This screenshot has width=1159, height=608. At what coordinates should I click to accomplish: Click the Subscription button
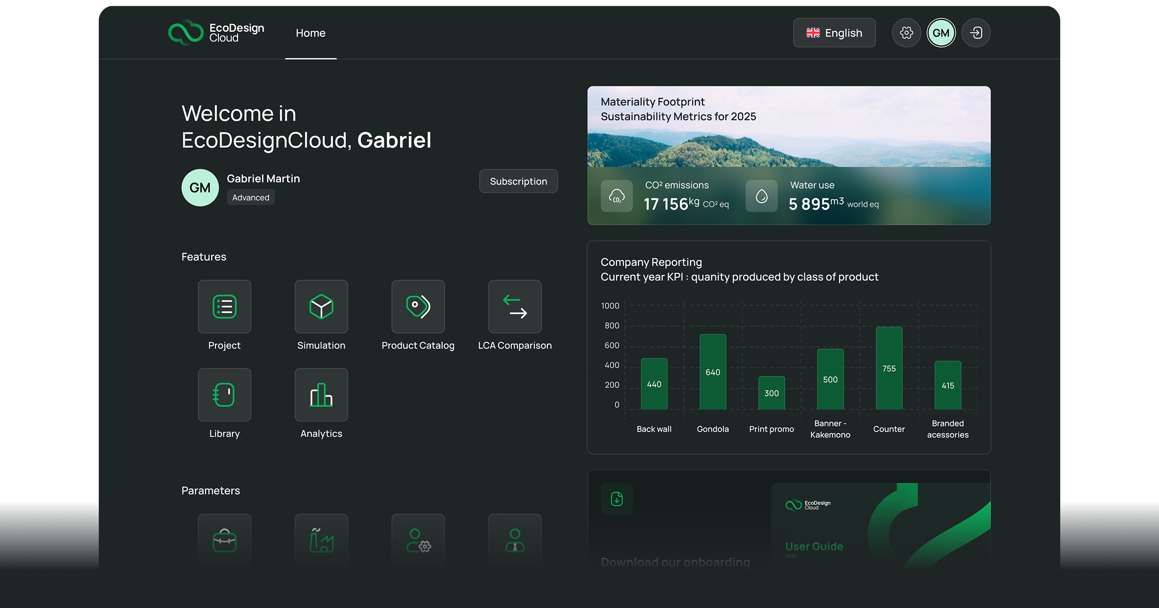coord(518,181)
